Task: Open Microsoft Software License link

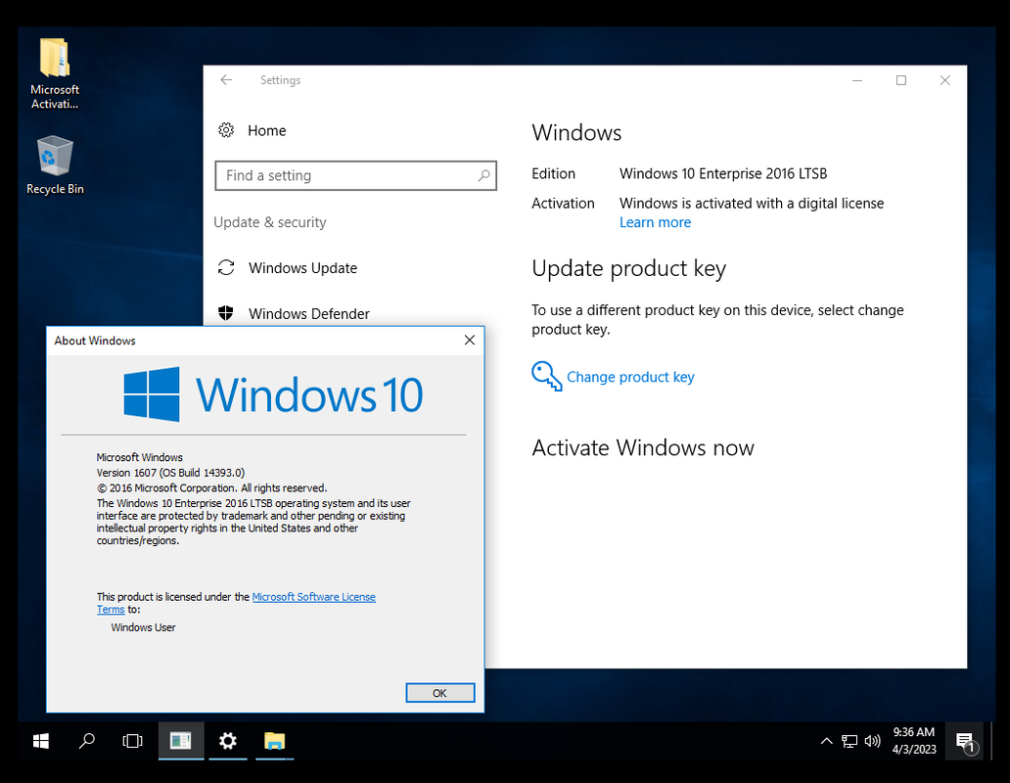Action: 314,597
